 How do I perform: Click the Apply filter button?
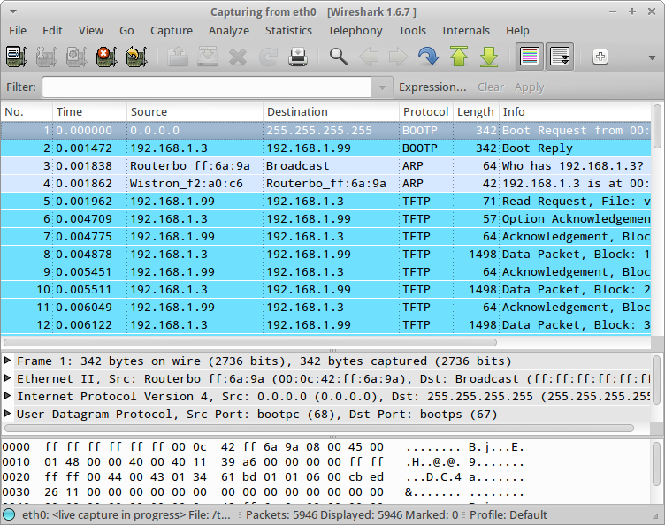530,87
